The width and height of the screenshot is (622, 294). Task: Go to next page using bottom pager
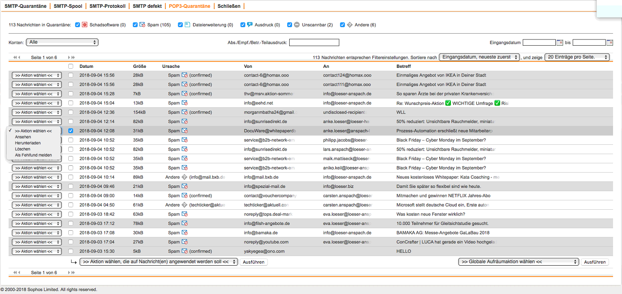(x=69, y=273)
